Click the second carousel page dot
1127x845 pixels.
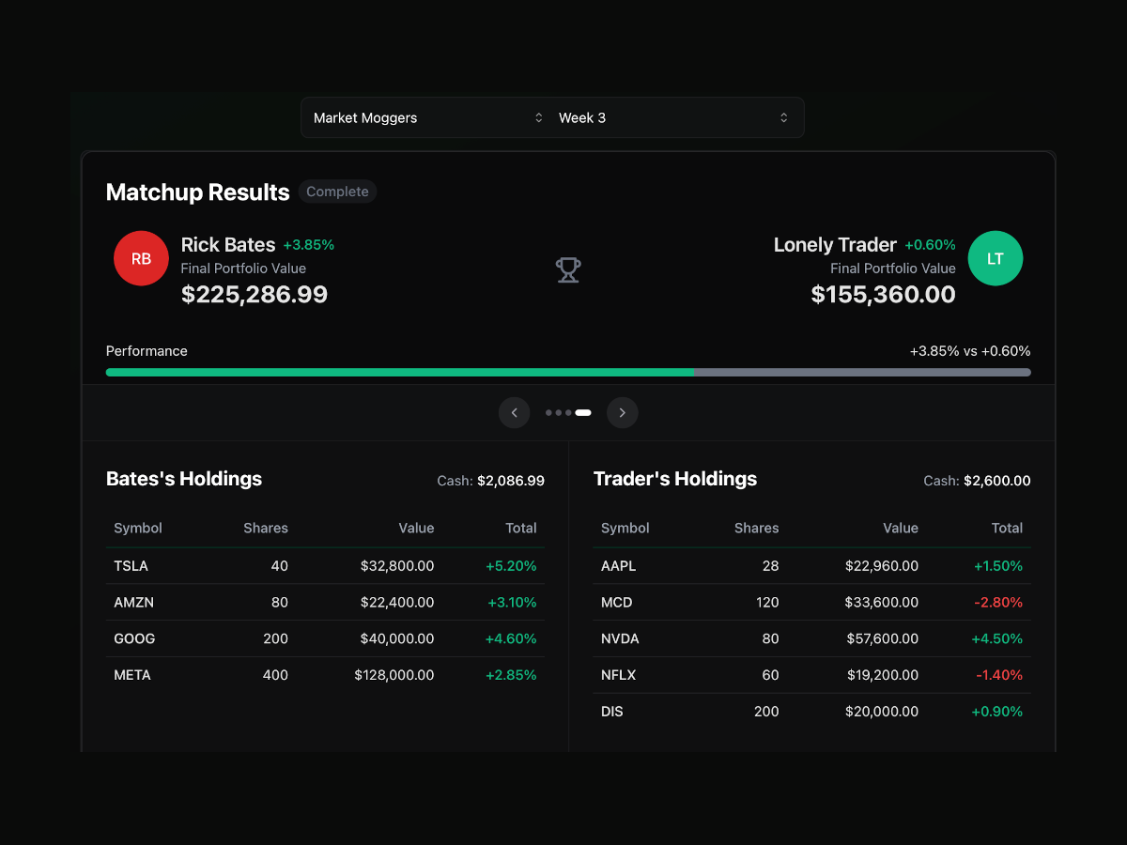pos(557,412)
